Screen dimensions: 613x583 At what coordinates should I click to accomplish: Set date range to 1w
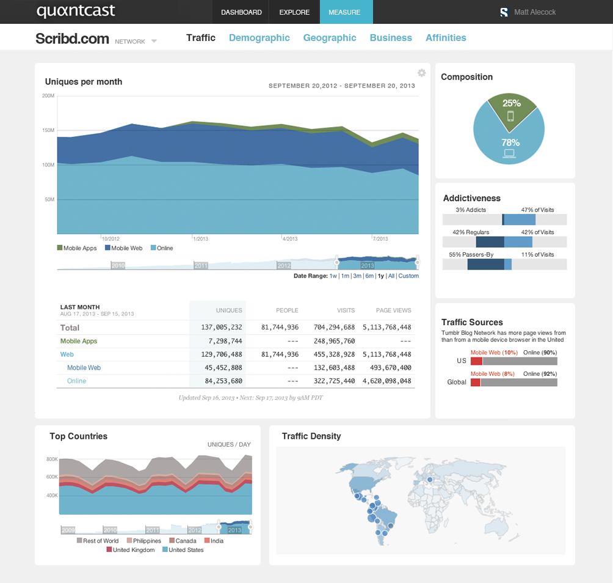coord(333,276)
